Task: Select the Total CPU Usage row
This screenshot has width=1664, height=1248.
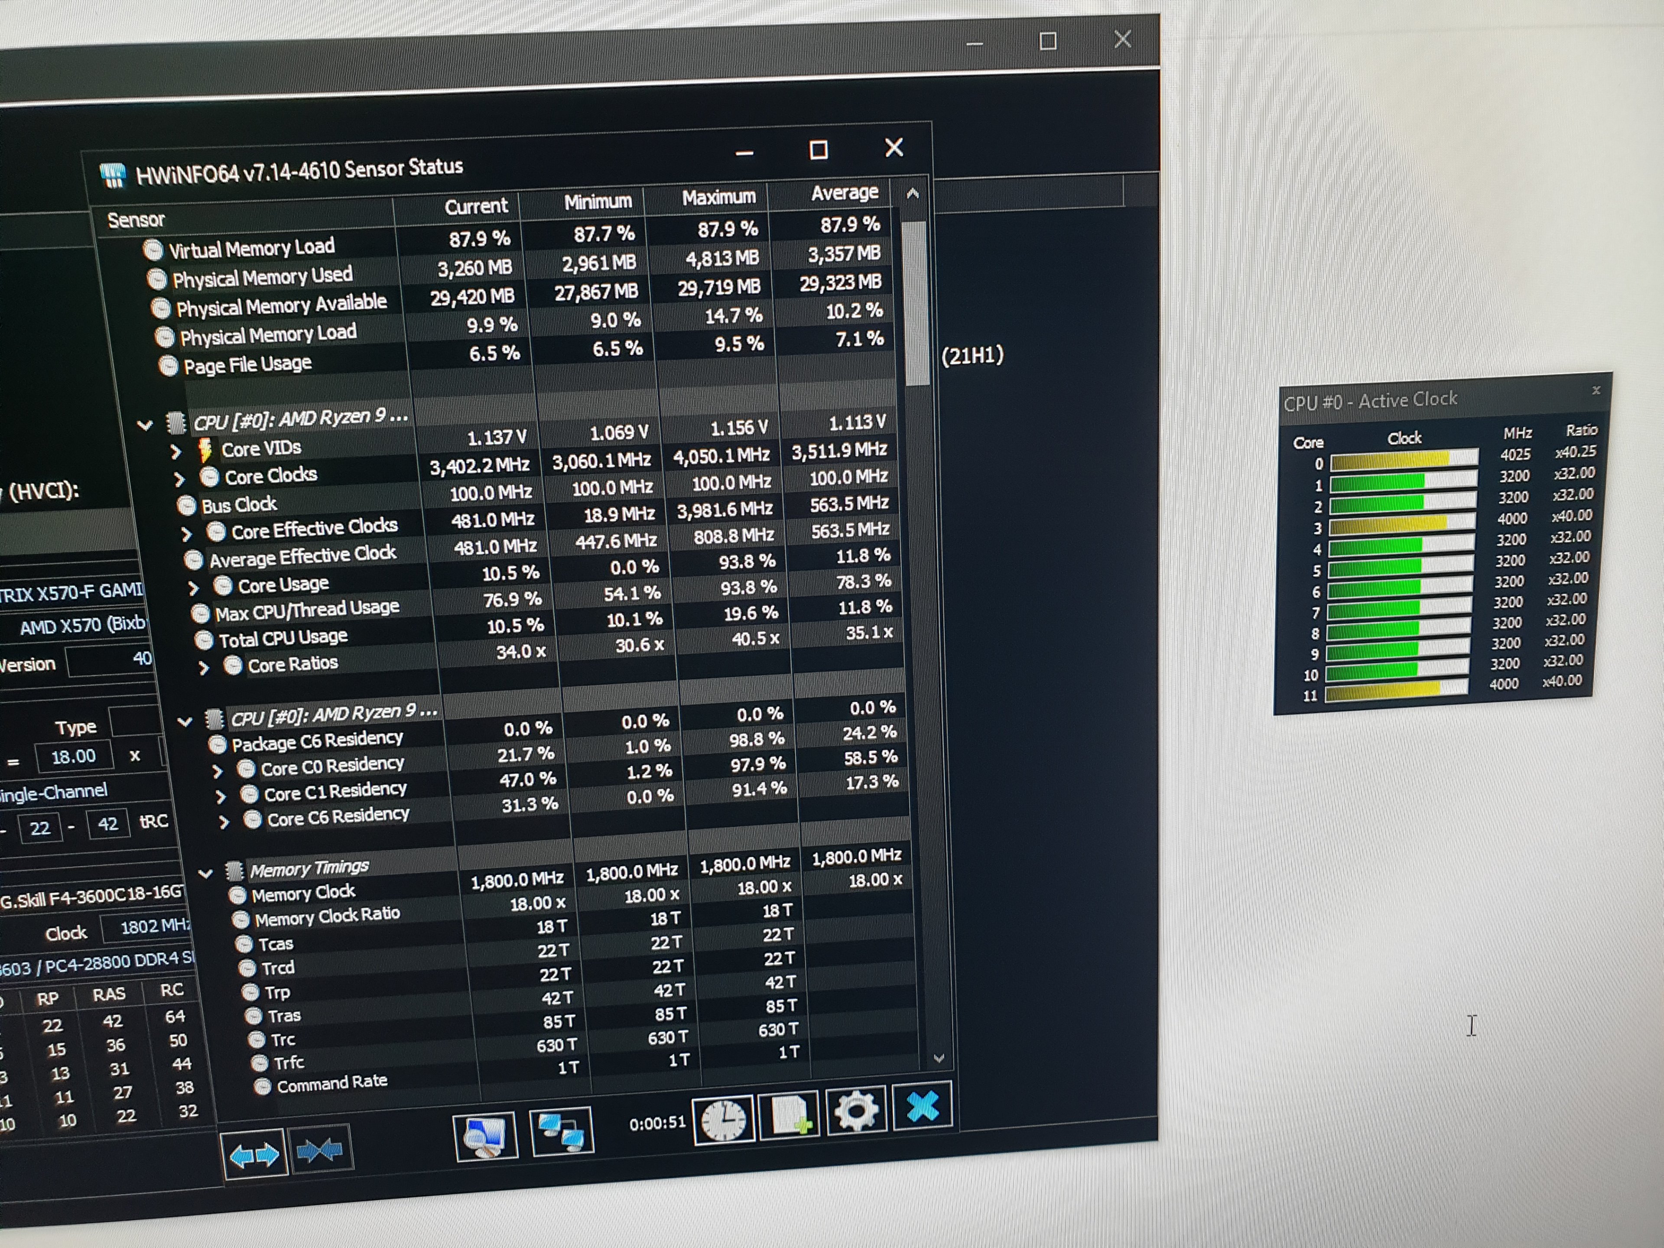Action: click(x=283, y=638)
